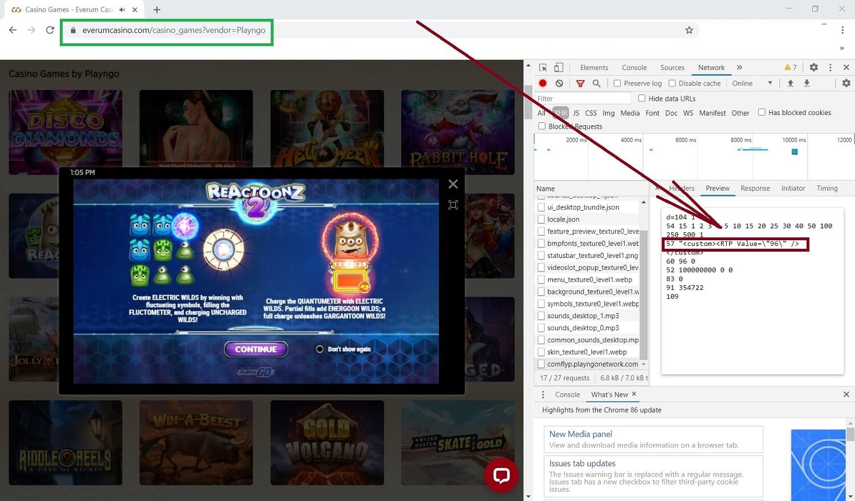The width and height of the screenshot is (855, 501).
Task: Click the forward navigation arrow
Action: coord(31,30)
